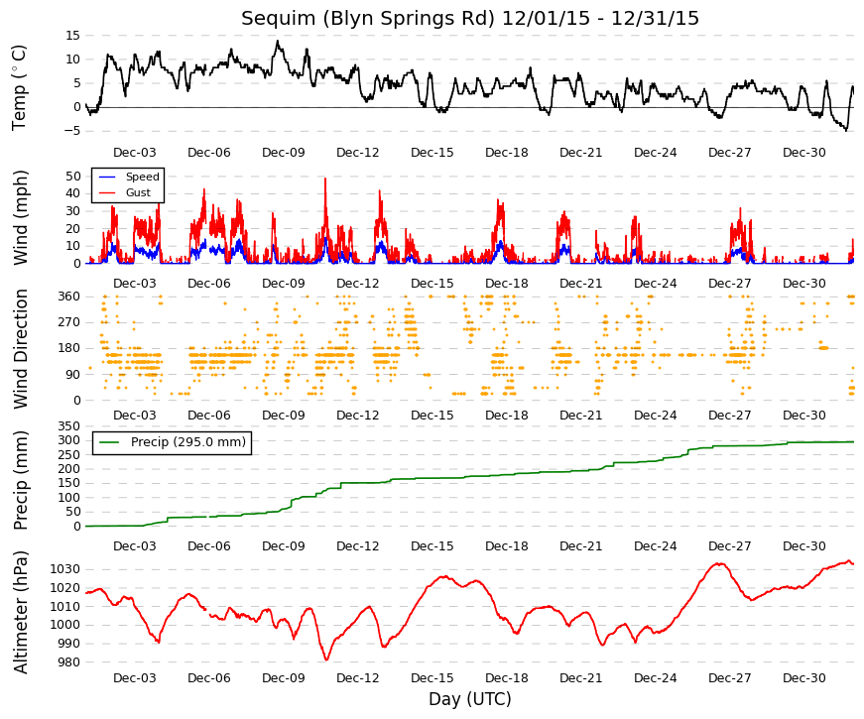Click the Day (UTC) axis label

[x=470, y=699]
